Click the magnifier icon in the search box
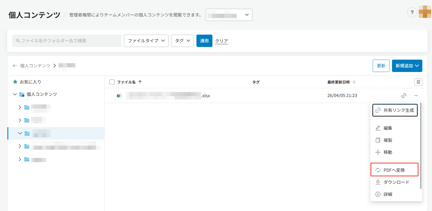Image resolution: width=432 pixels, height=211 pixels. coord(18,41)
